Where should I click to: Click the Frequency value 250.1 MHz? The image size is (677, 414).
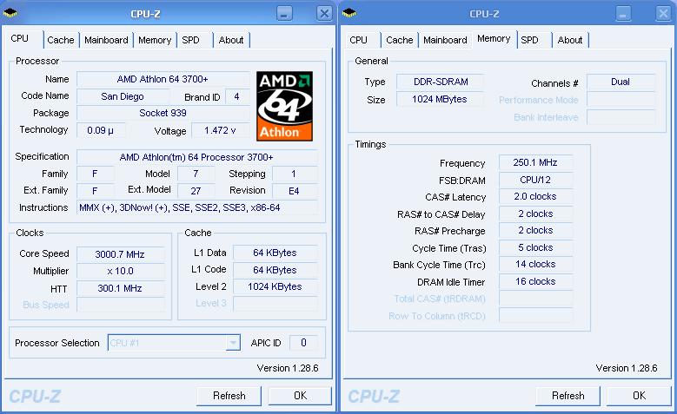[535, 162]
